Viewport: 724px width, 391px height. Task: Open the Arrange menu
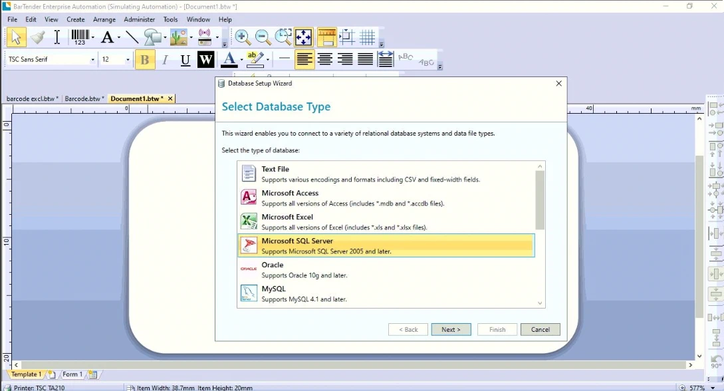point(104,19)
